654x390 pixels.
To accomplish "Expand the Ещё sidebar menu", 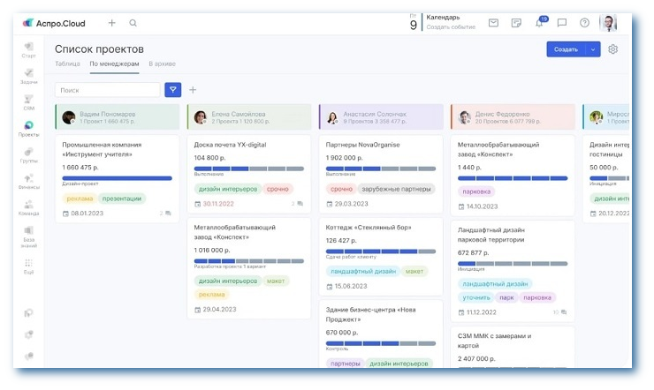I will click(x=29, y=263).
